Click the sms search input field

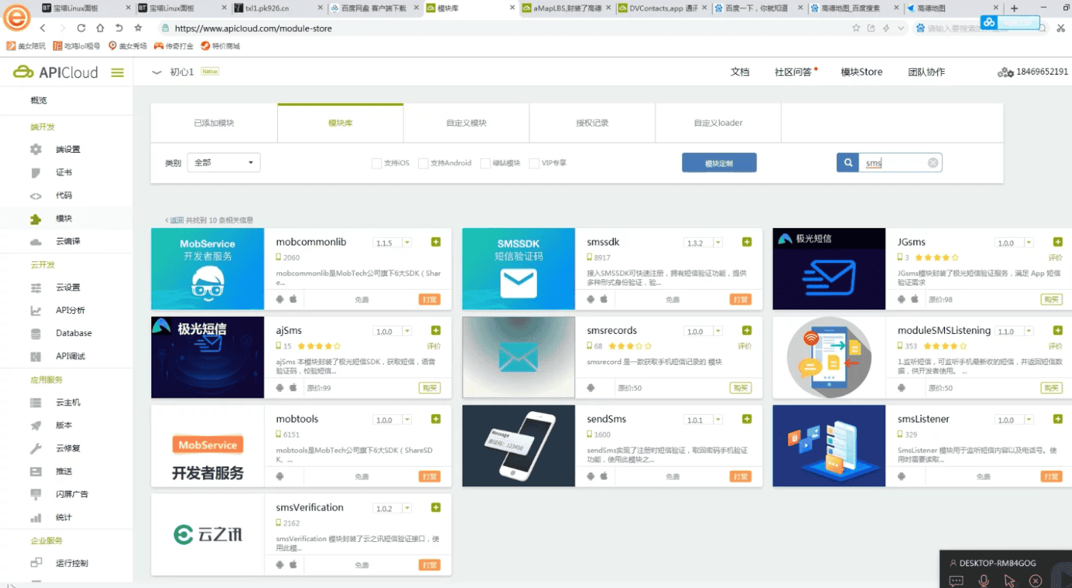894,163
